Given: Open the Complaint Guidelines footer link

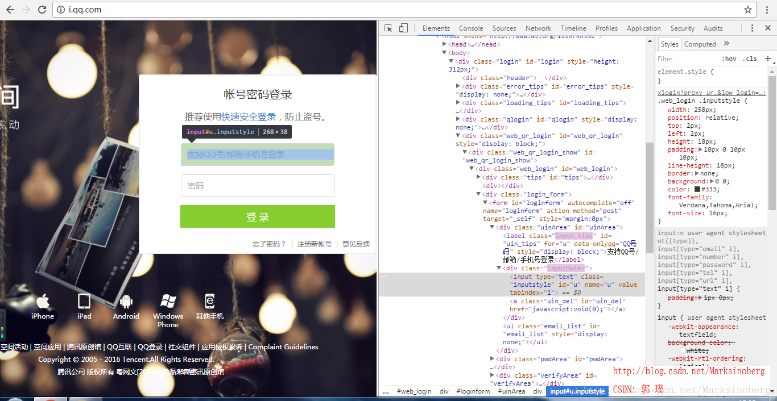Looking at the screenshot, I should 283,347.
